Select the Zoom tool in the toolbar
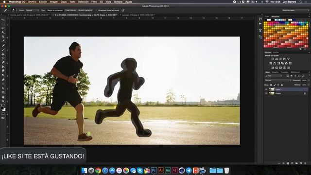This screenshot has width=311, height=175. click(x=3, y=101)
